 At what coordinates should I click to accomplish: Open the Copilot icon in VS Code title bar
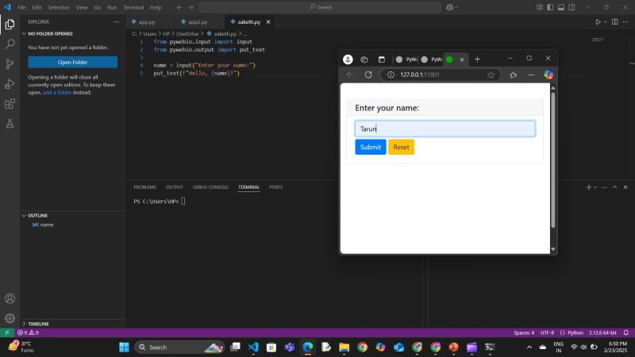449,7
